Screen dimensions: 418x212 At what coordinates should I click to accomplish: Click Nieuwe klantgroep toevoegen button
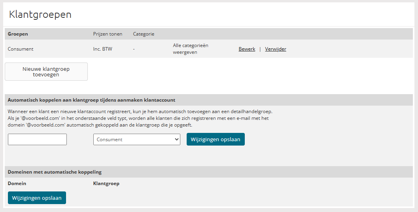pos(46,72)
